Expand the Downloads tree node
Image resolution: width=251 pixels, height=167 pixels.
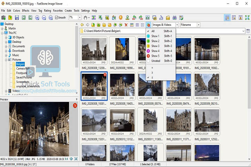click(x=6, y=51)
